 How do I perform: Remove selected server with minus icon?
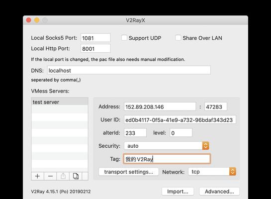(x=50, y=176)
